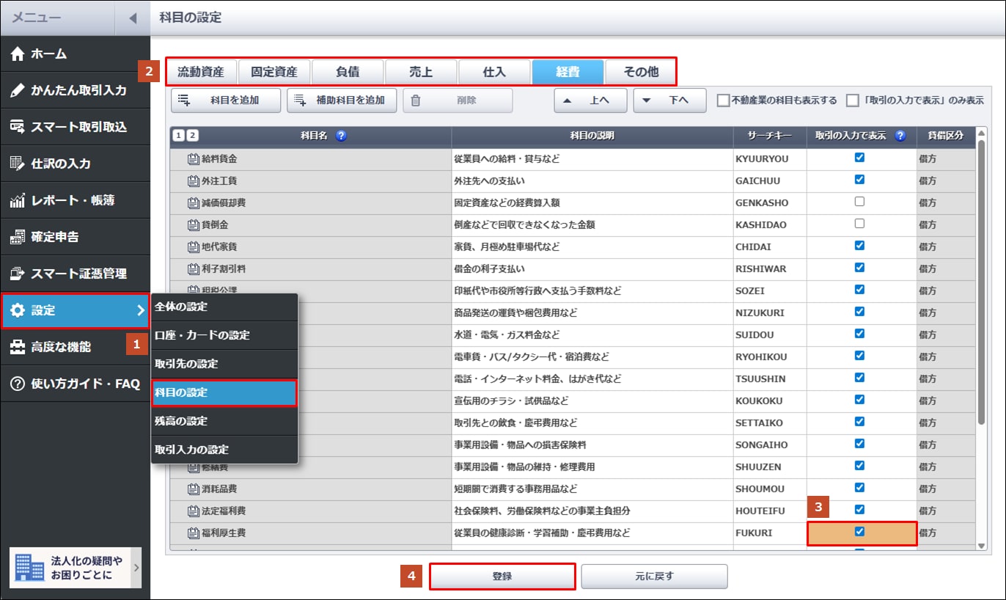Click the account icon beside 減価償却費
The height and width of the screenshot is (600, 1006).
click(x=194, y=202)
